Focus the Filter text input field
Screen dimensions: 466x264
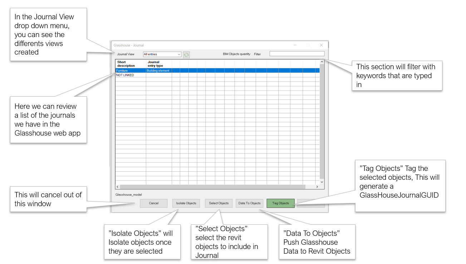(297, 54)
